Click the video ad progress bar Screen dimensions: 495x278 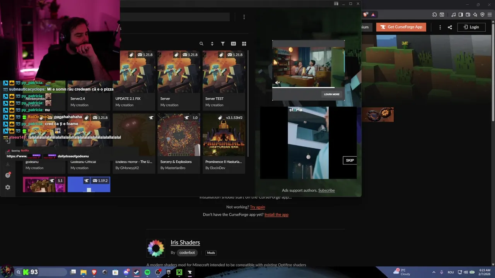[x=308, y=88]
